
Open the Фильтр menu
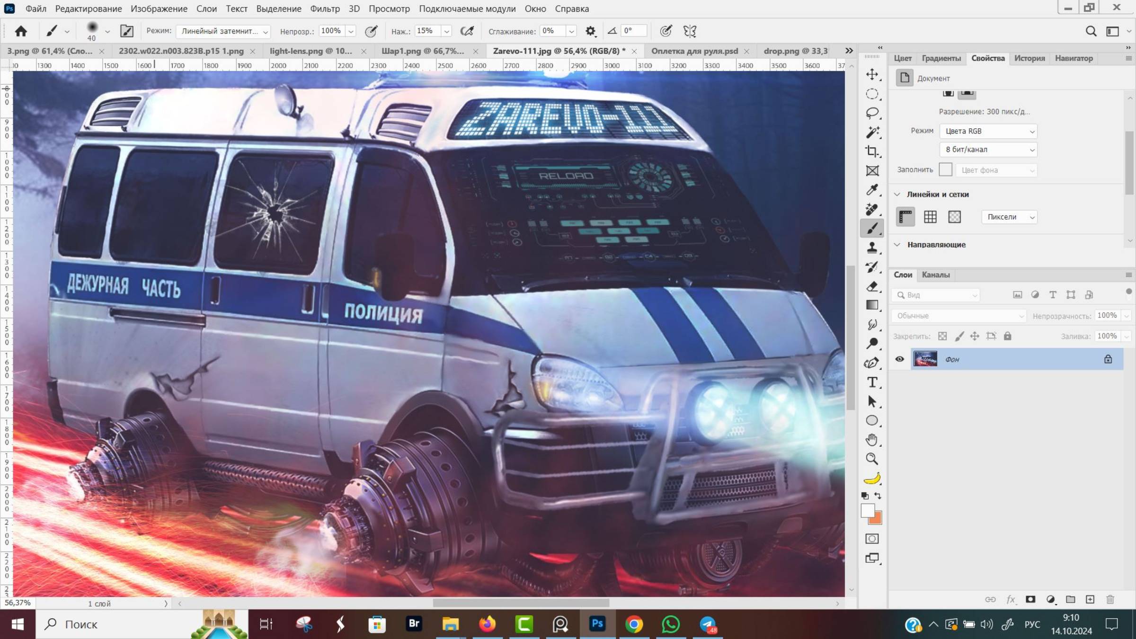click(x=325, y=9)
